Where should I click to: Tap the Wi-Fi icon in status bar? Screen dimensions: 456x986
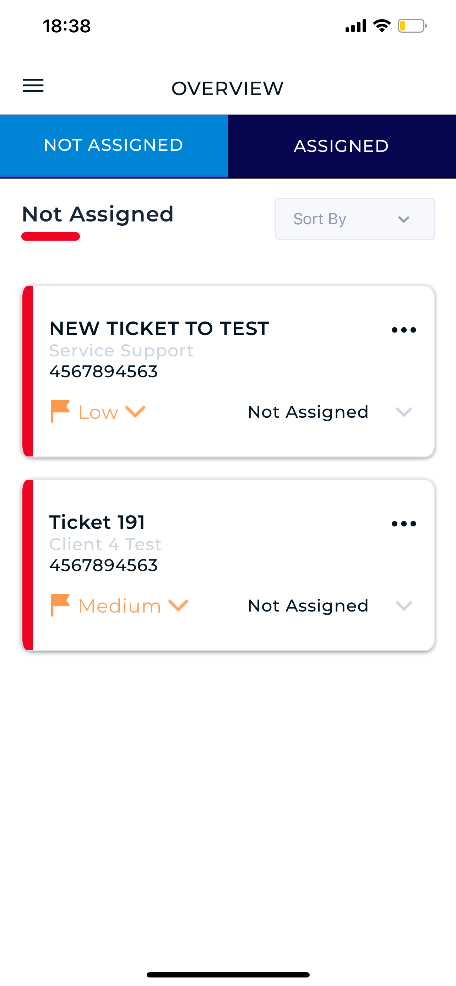pyautogui.click(x=382, y=26)
